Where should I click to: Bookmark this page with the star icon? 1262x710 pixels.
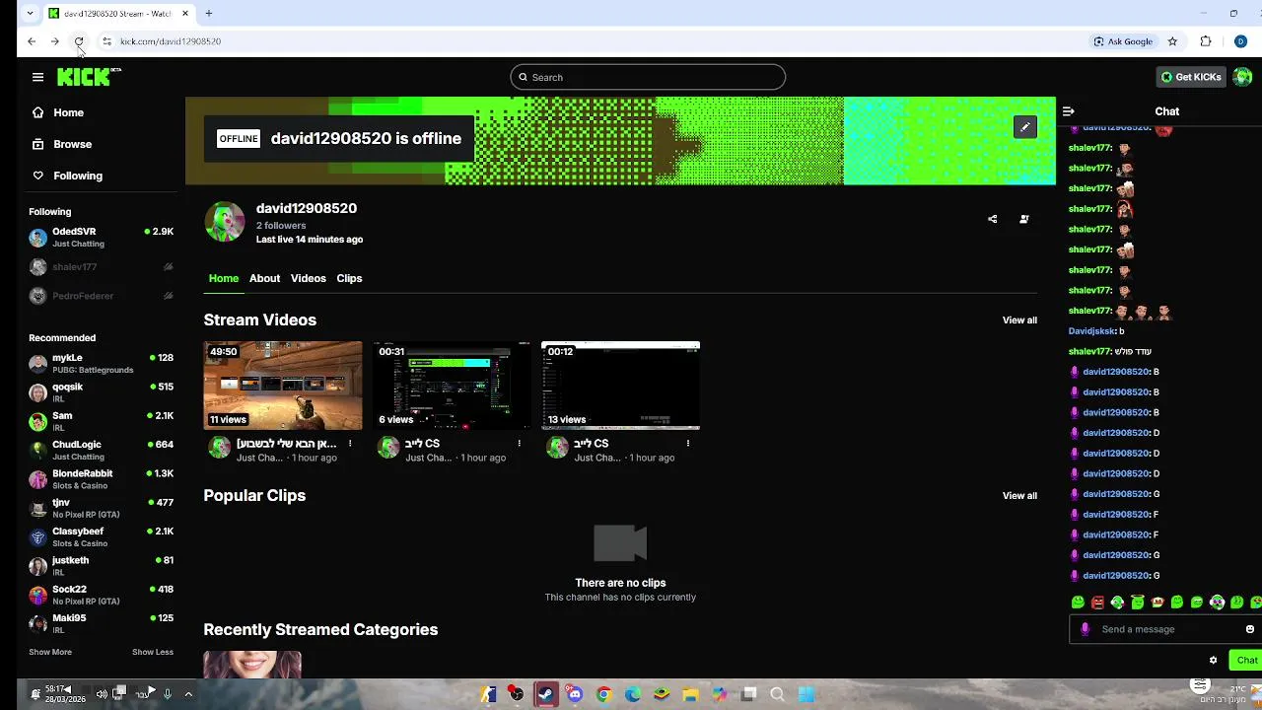click(1172, 41)
